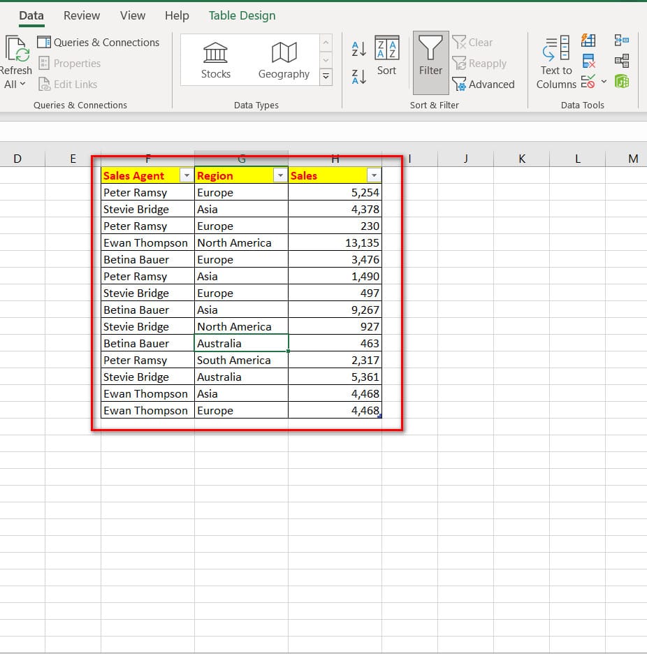Open the Sales column filter dropdown
This screenshot has width=647, height=654.
tap(374, 176)
